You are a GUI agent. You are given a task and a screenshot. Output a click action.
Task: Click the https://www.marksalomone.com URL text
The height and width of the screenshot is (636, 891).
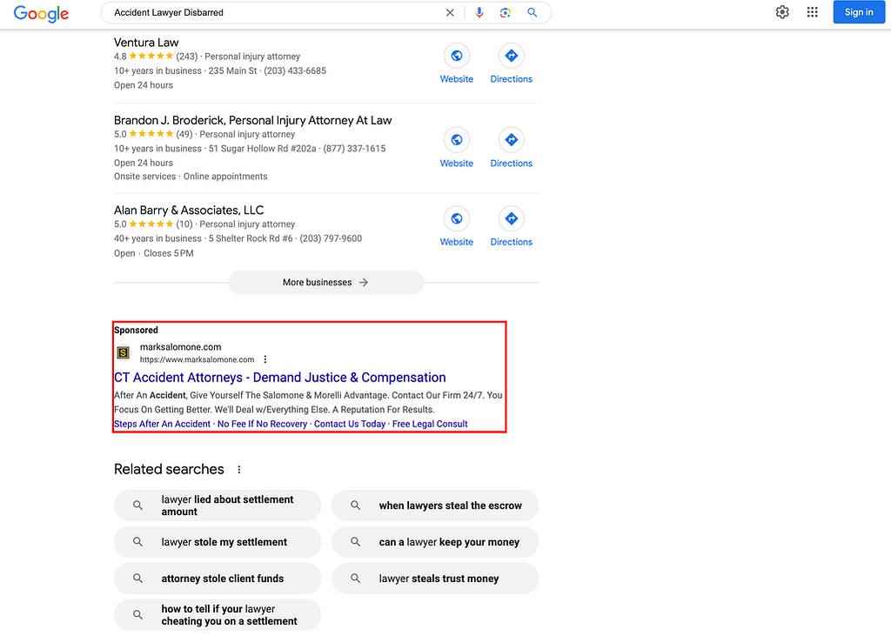click(x=197, y=360)
